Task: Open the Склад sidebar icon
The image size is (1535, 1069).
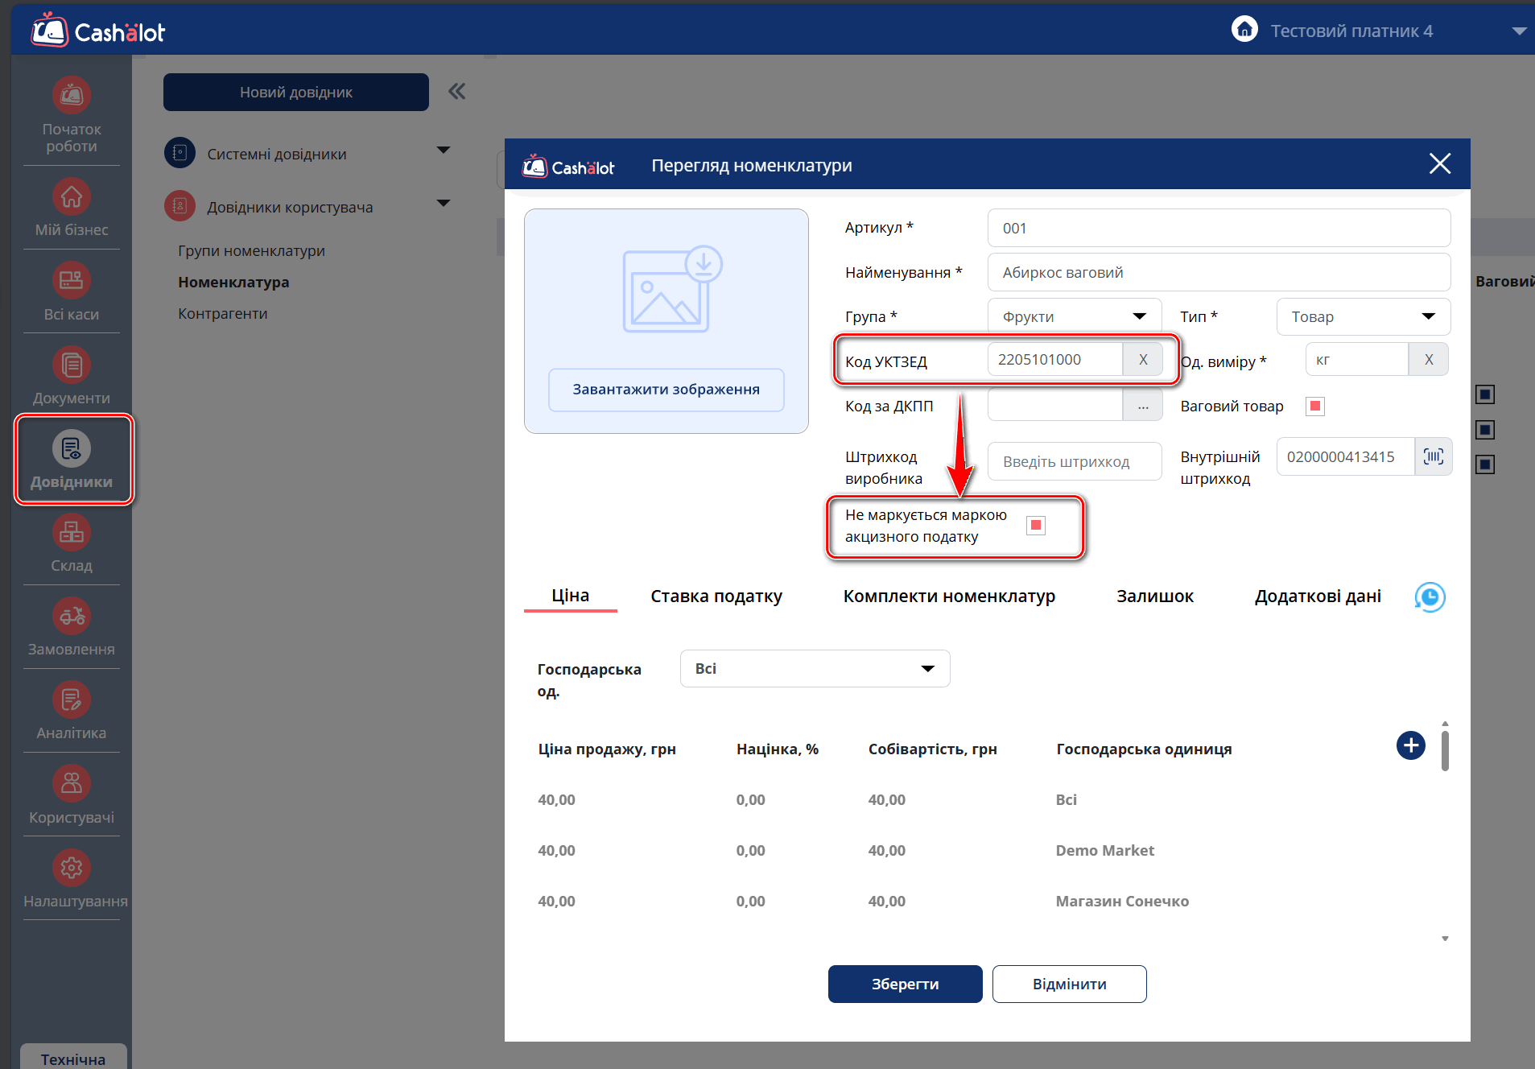Action: tap(72, 533)
